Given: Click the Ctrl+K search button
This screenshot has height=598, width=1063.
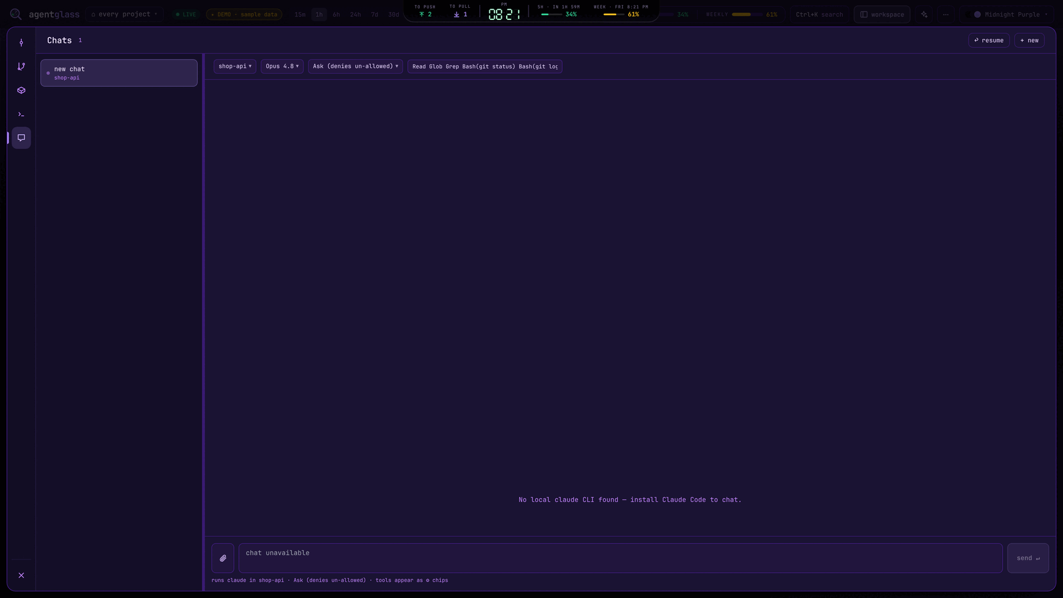Looking at the screenshot, I should pyautogui.click(x=819, y=14).
